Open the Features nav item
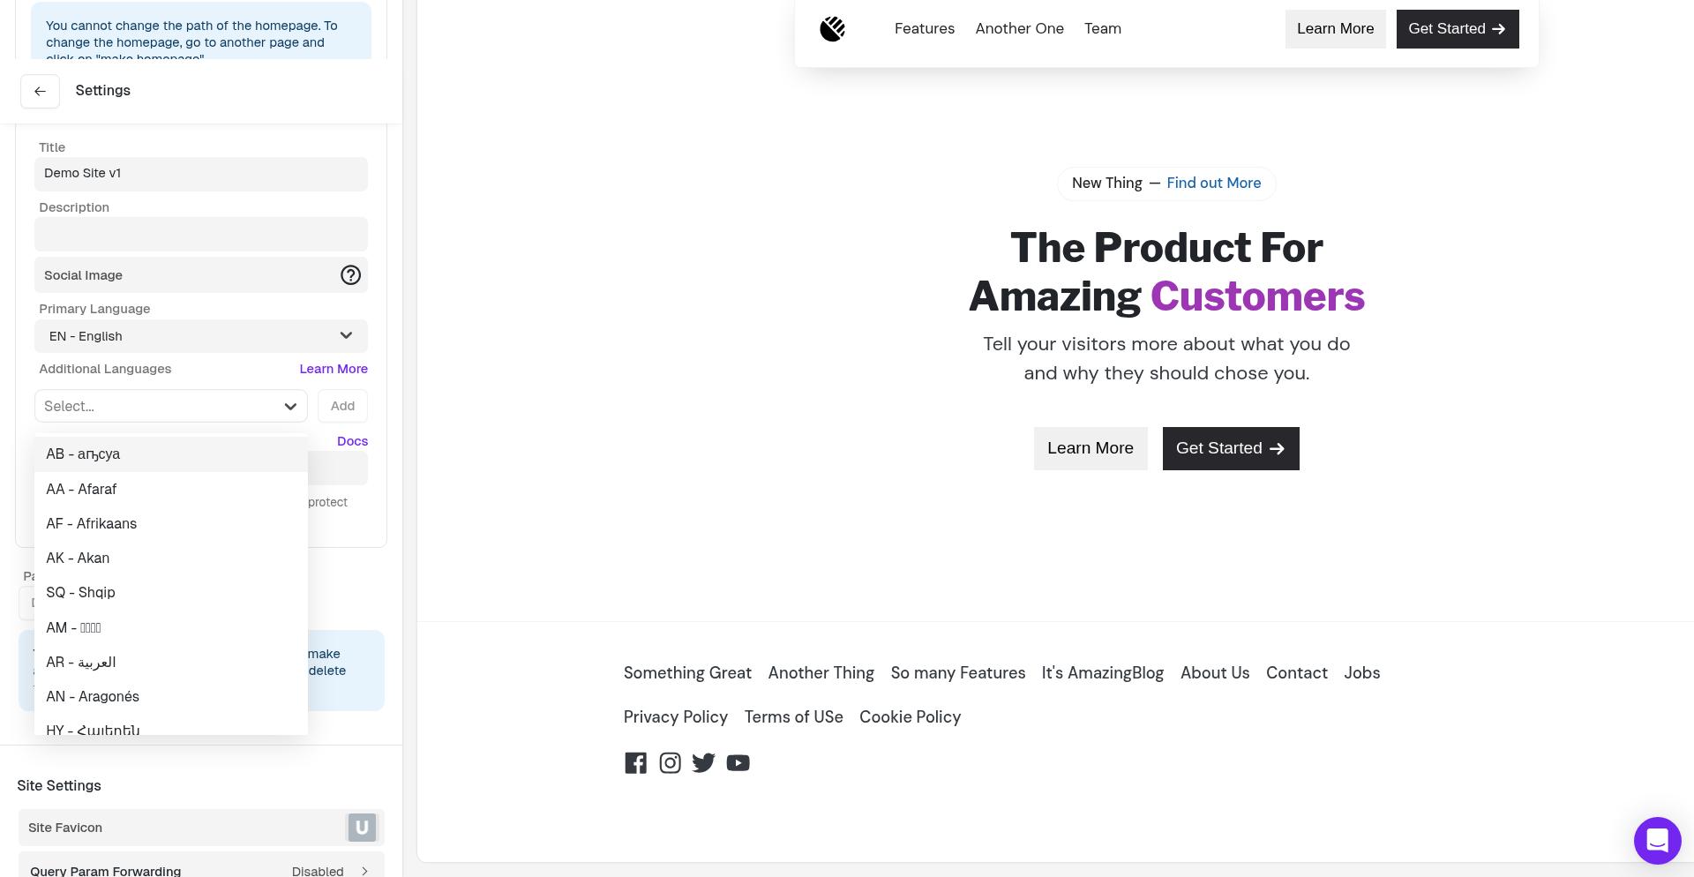This screenshot has width=1694, height=877. coord(924,29)
